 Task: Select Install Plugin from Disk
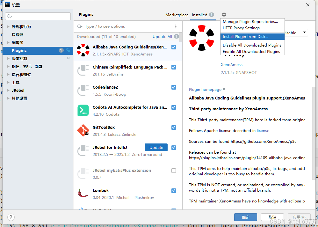[x=252, y=37]
